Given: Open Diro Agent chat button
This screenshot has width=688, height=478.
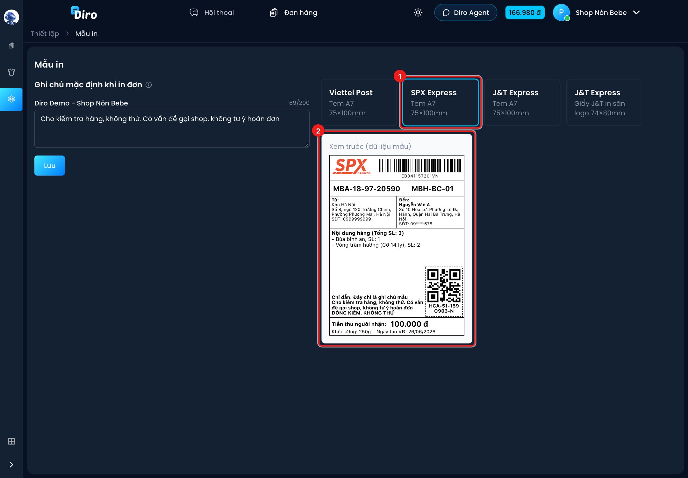Looking at the screenshot, I should click(466, 13).
